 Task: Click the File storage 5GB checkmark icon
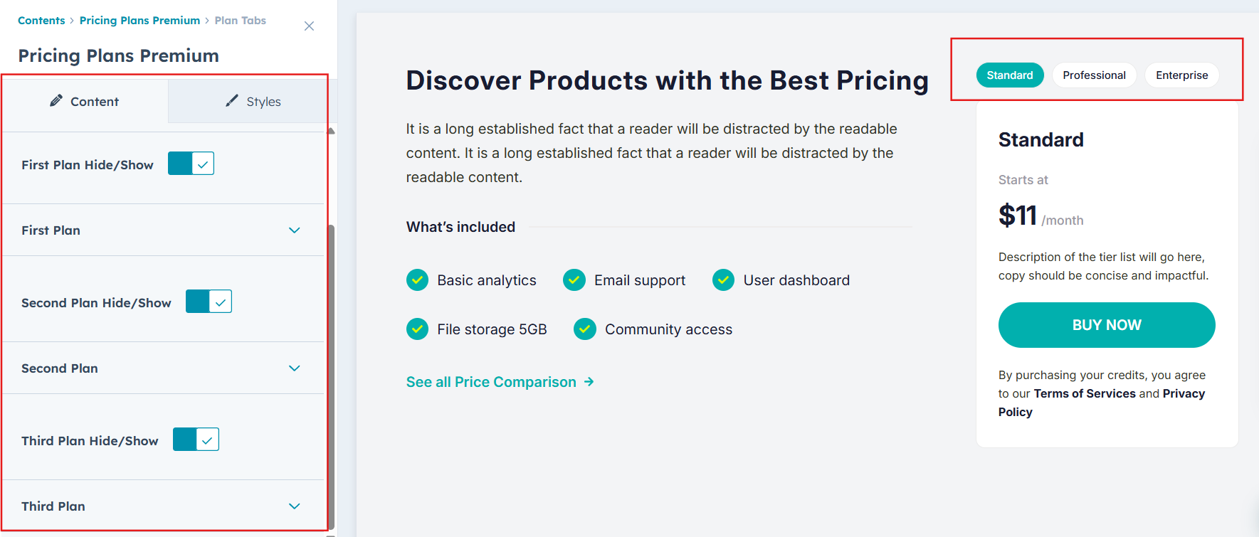(417, 329)
